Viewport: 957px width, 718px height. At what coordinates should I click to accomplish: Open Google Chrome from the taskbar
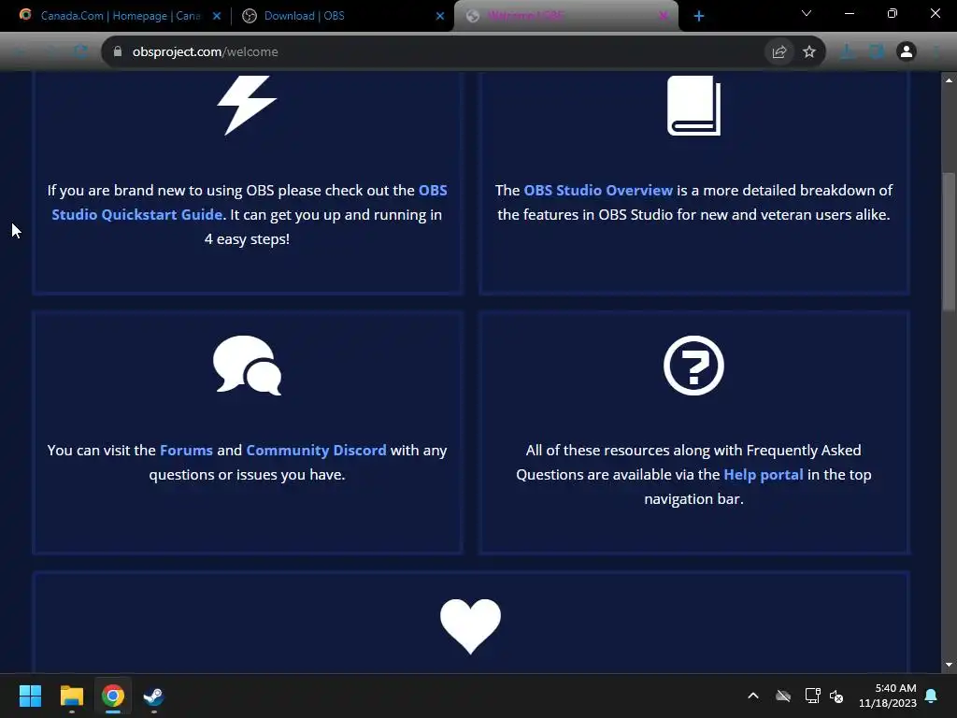[113, 696]
